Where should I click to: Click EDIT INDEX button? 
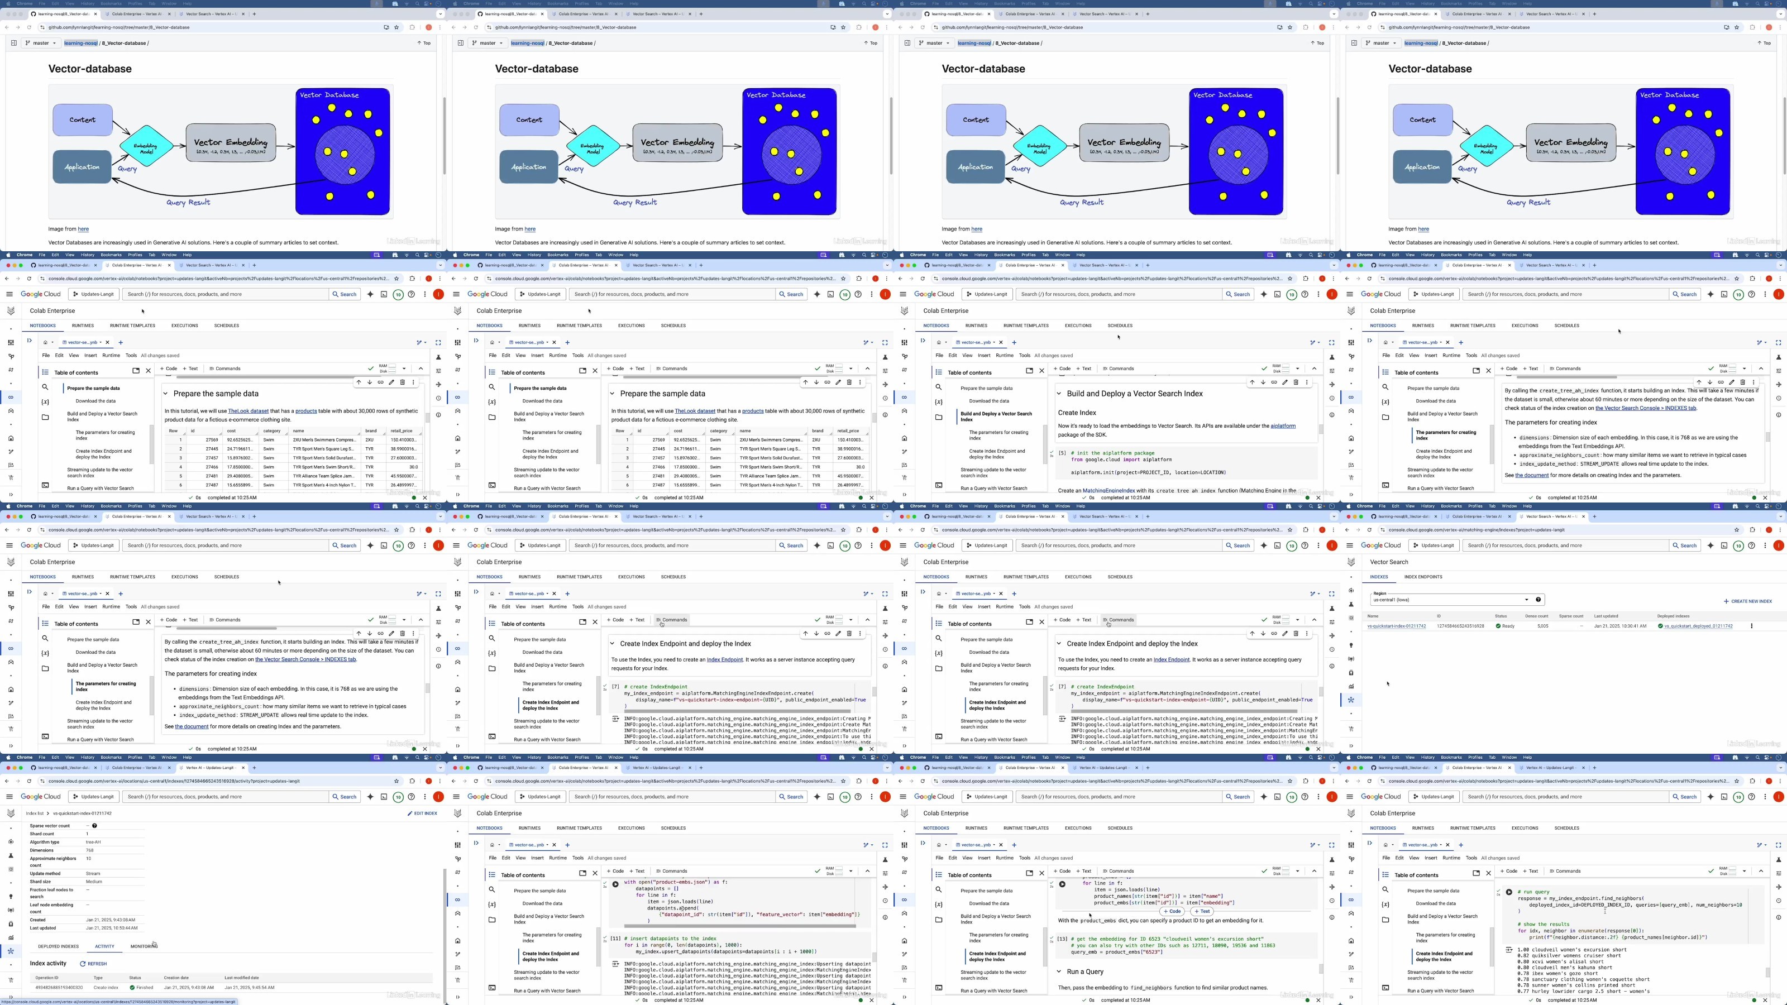(x=423, y=813)
